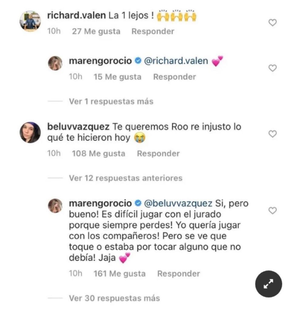The width and height of the screenshot is (288, 311).
Task: Click the richard.valen username
Action: [x=76, y=16]
